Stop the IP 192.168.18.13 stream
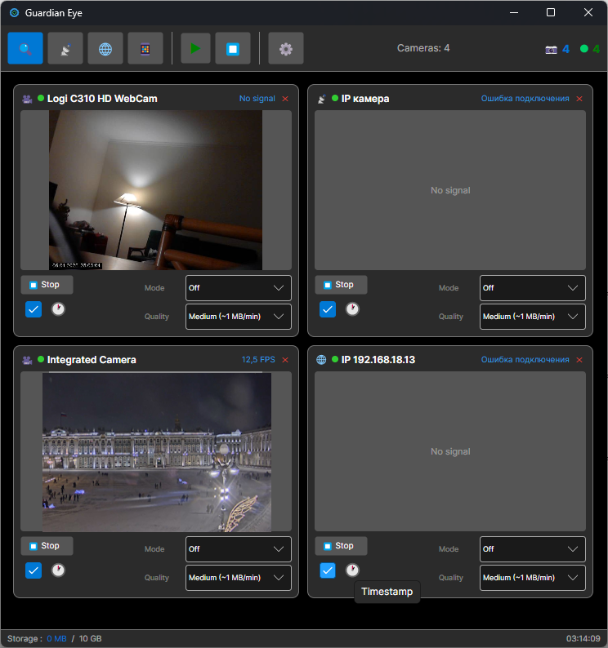 [x=341, y=546]
